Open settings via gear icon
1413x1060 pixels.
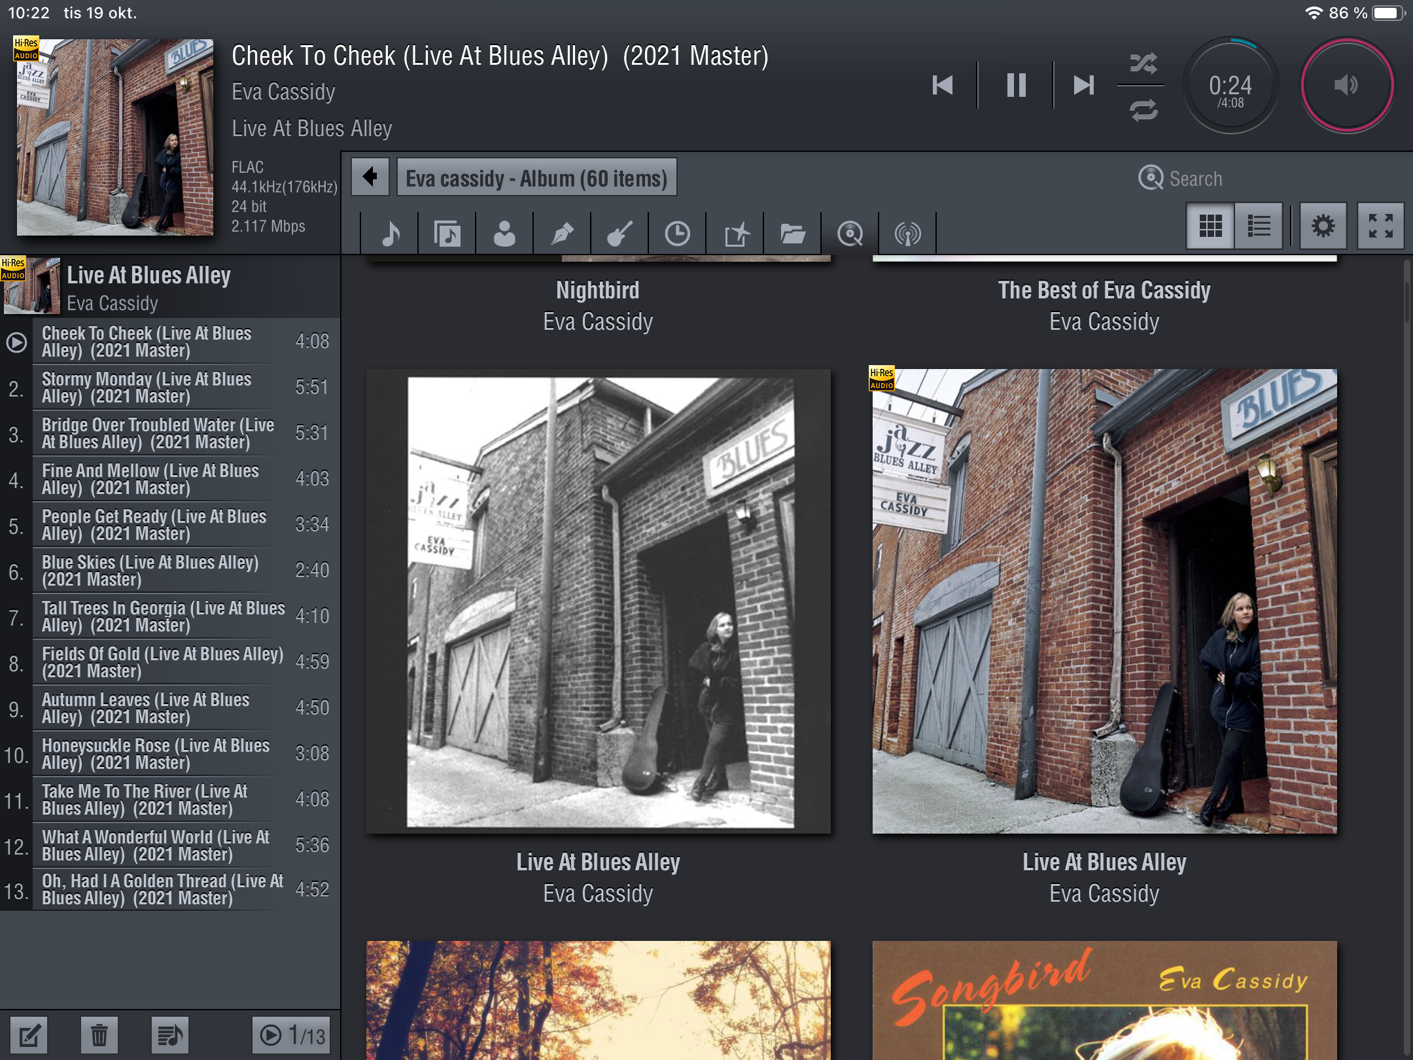click(x=1323, y=226)
